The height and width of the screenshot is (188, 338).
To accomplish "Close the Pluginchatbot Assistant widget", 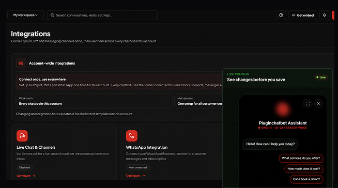I will (x=318, y=104).
